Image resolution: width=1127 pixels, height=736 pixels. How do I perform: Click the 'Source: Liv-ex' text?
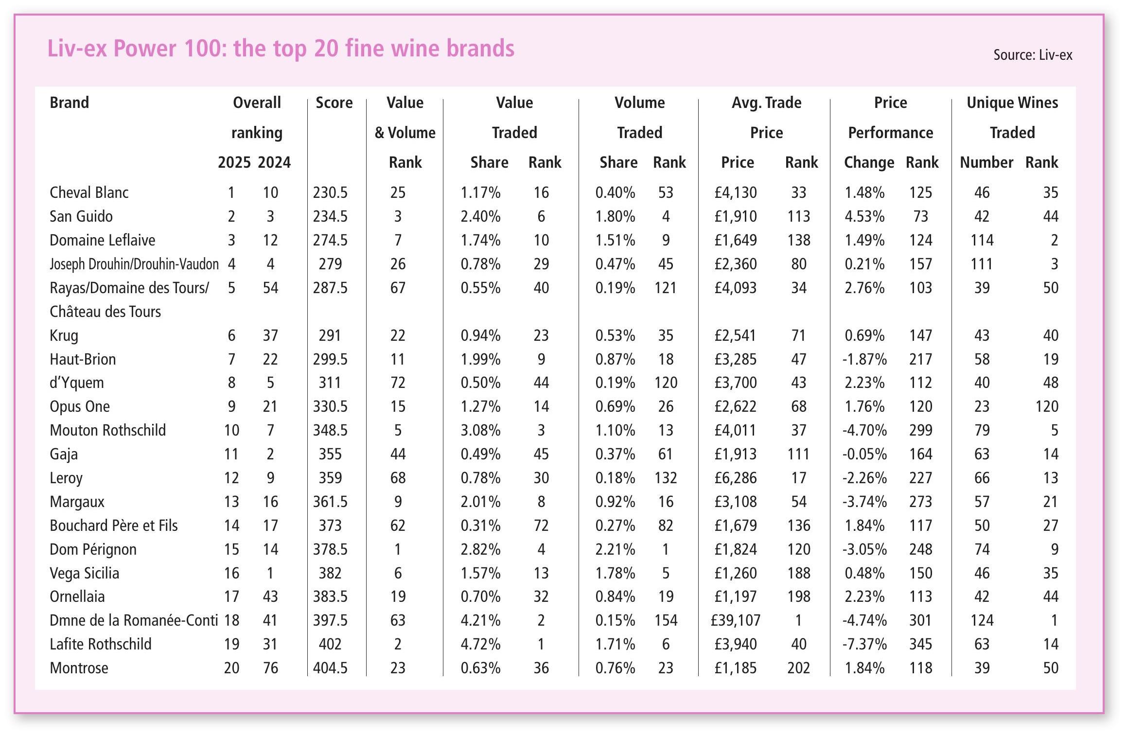tap(1032, 55)
